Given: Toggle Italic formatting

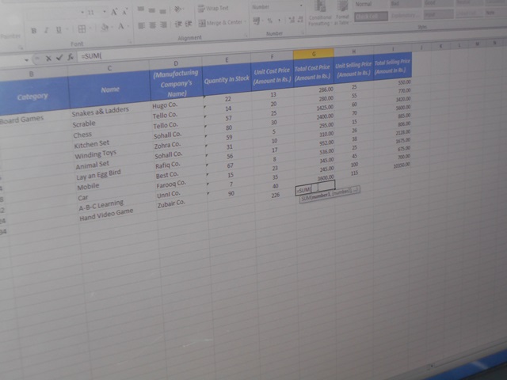Looking at the screenshot, I should pyautogui.click(x=47, y=30).
